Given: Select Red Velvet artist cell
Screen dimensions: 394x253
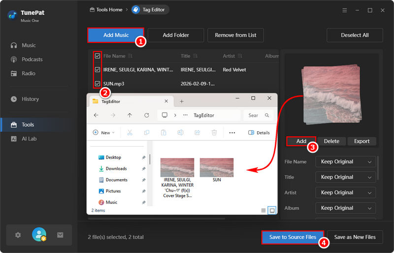Looking at the screenshot, I should pos(234,69).
